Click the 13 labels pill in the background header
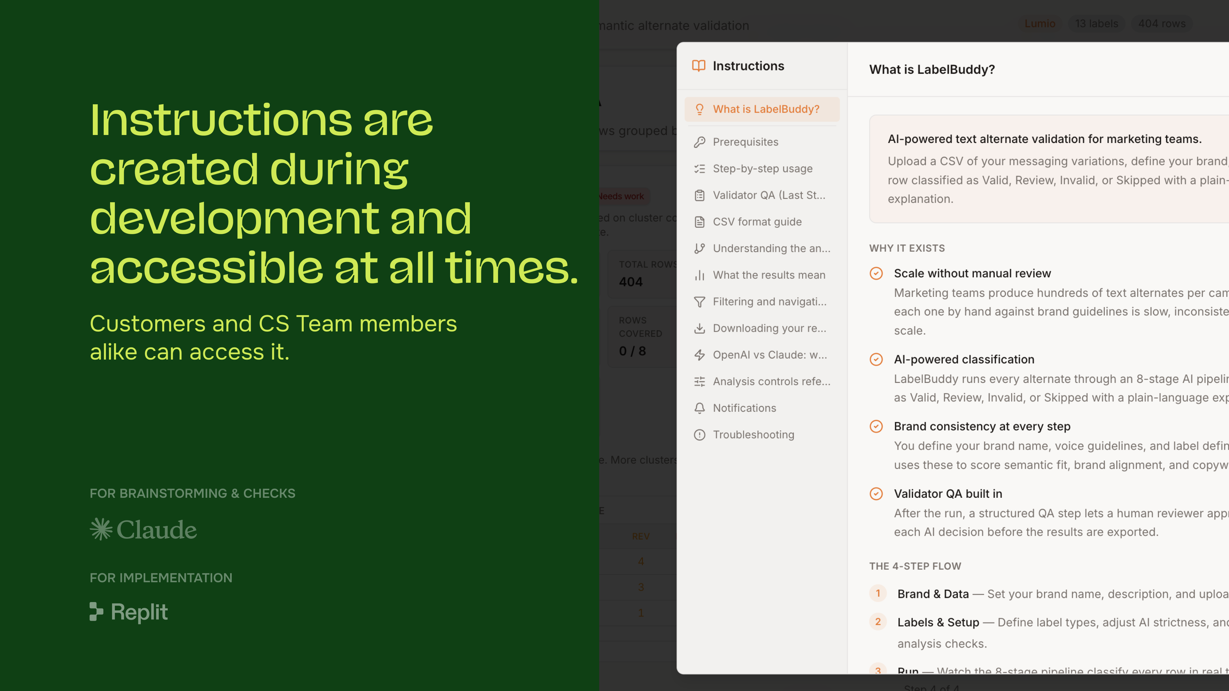Image resolution: width=1229 pixels, height=691 pixels. tap(1096, 23)
